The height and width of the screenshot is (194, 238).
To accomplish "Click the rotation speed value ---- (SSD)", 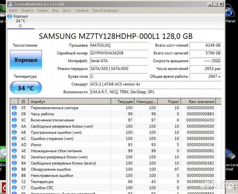I will pyautogui.click(x=206, y=61).
